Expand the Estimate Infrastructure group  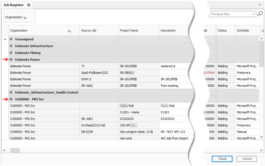[x=11, y=46]
